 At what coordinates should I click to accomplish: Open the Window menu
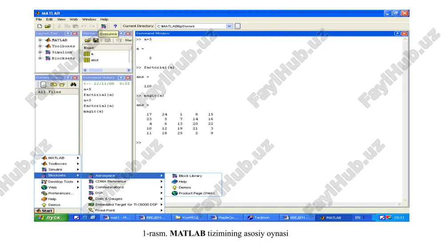pyautogui.click(x=89, y=19)
